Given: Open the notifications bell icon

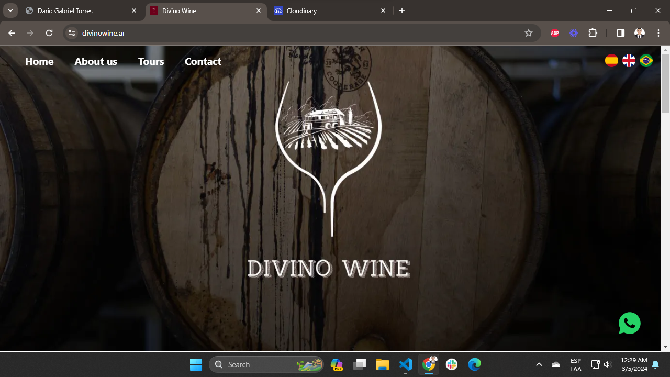Looking at the screenshot, I should 655,364.
